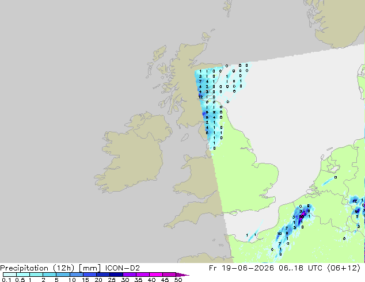
Task: Pick the 10–15 mm legend color swatch
Action: (x=76, y=275)
